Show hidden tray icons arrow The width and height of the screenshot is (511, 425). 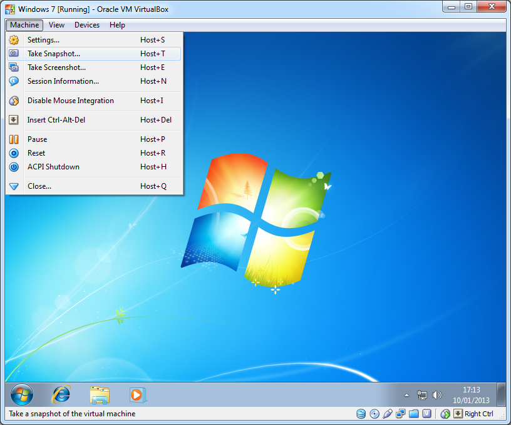point(406,395)
